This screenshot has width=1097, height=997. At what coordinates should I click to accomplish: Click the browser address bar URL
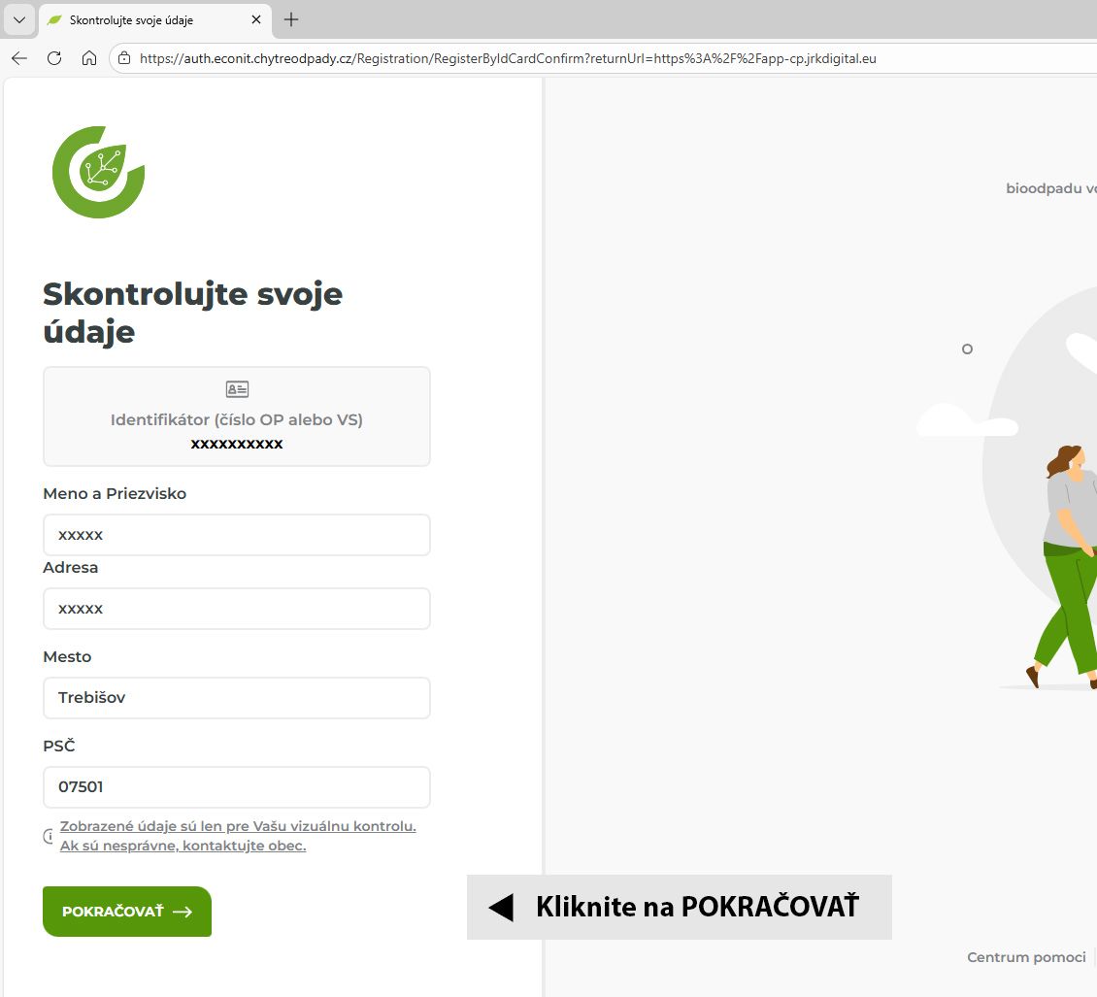tap(508, 59)
